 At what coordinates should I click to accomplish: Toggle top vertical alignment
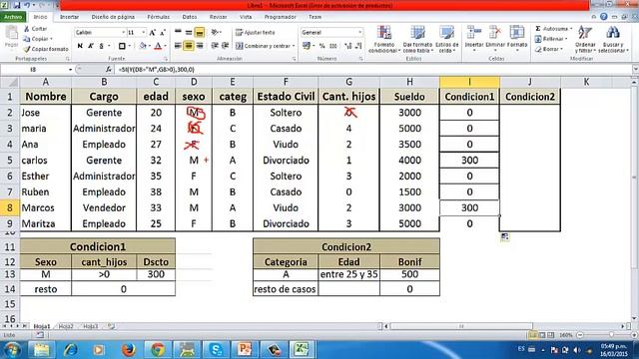point(178,32)
